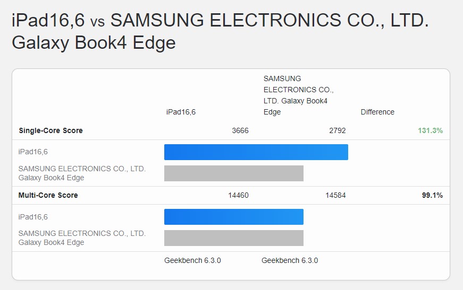The height and width of the screenshot is (290, 463).
Task: Click the 99.1% multi-core difference value
Action: click(x=432, y=195)
